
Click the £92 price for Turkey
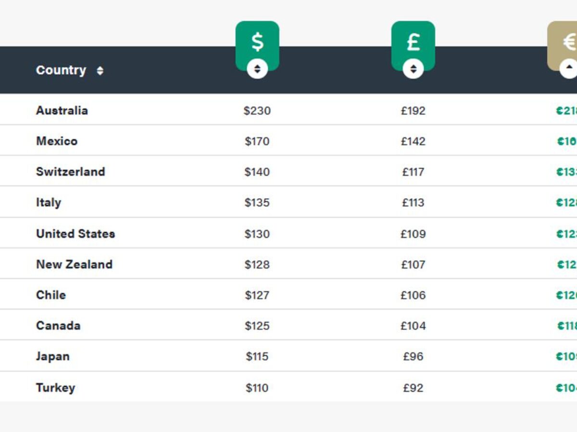pyautogui.click(x=413, y=387)
